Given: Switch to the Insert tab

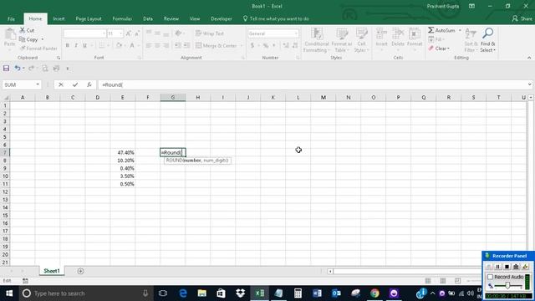Looking at the screenshot, I should (59, 18).
